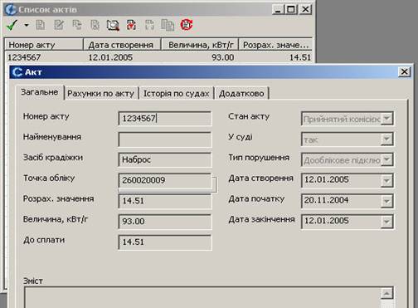The image size is (418, 308).
Task: Click the greyed delete document toolbar icon
Action: [x=95, y=25]
